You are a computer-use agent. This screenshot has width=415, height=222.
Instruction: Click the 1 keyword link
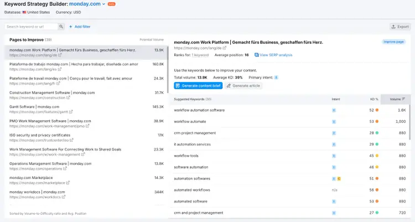(x=200, y=55)
